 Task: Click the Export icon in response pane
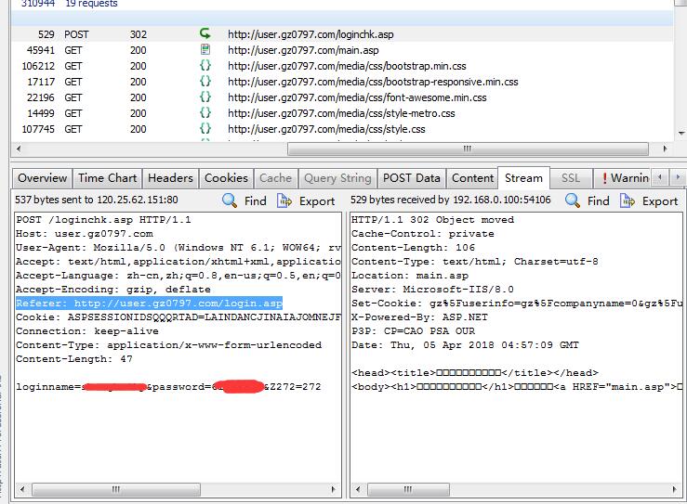pyautogui.click(x=628, y=200)
